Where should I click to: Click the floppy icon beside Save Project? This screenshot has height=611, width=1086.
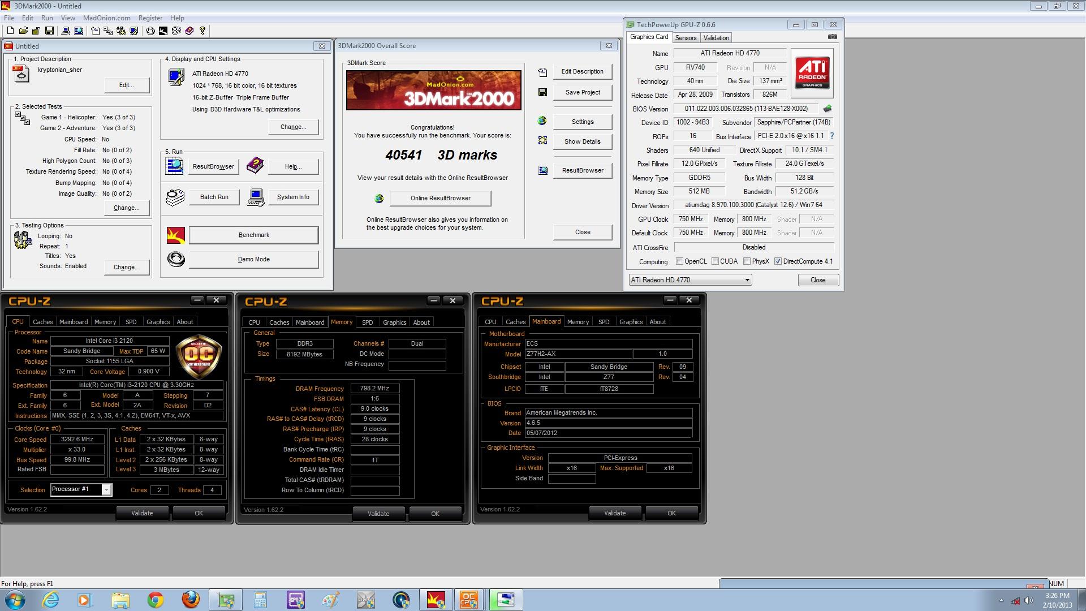point(542,92)
